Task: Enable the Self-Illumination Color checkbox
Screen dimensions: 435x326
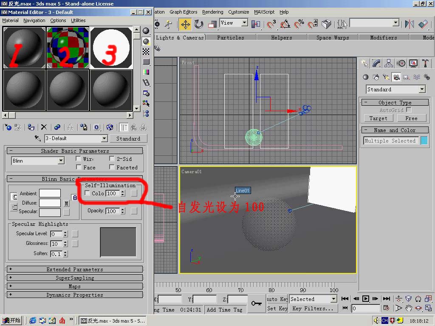Action: tap(88, 194)
